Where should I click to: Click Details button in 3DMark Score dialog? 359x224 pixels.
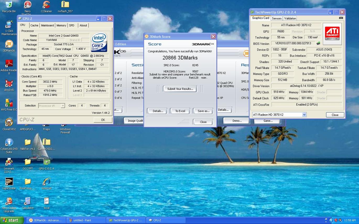(x=158, y=111)
